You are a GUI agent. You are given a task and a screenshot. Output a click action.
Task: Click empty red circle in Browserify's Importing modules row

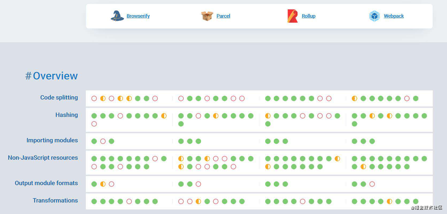point(103,141)
